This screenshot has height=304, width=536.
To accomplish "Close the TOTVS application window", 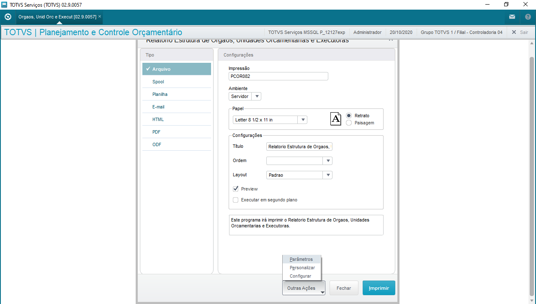I will pos(526,5).
